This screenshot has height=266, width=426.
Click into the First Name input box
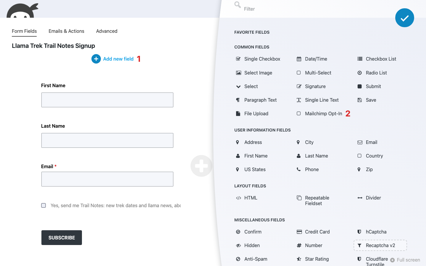[x=107, y=100]
